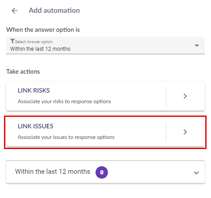The width and height of the screenshot is (211, 198).
Task: Open the Select Answer option combo box
Action: click(x=105, y=45)
